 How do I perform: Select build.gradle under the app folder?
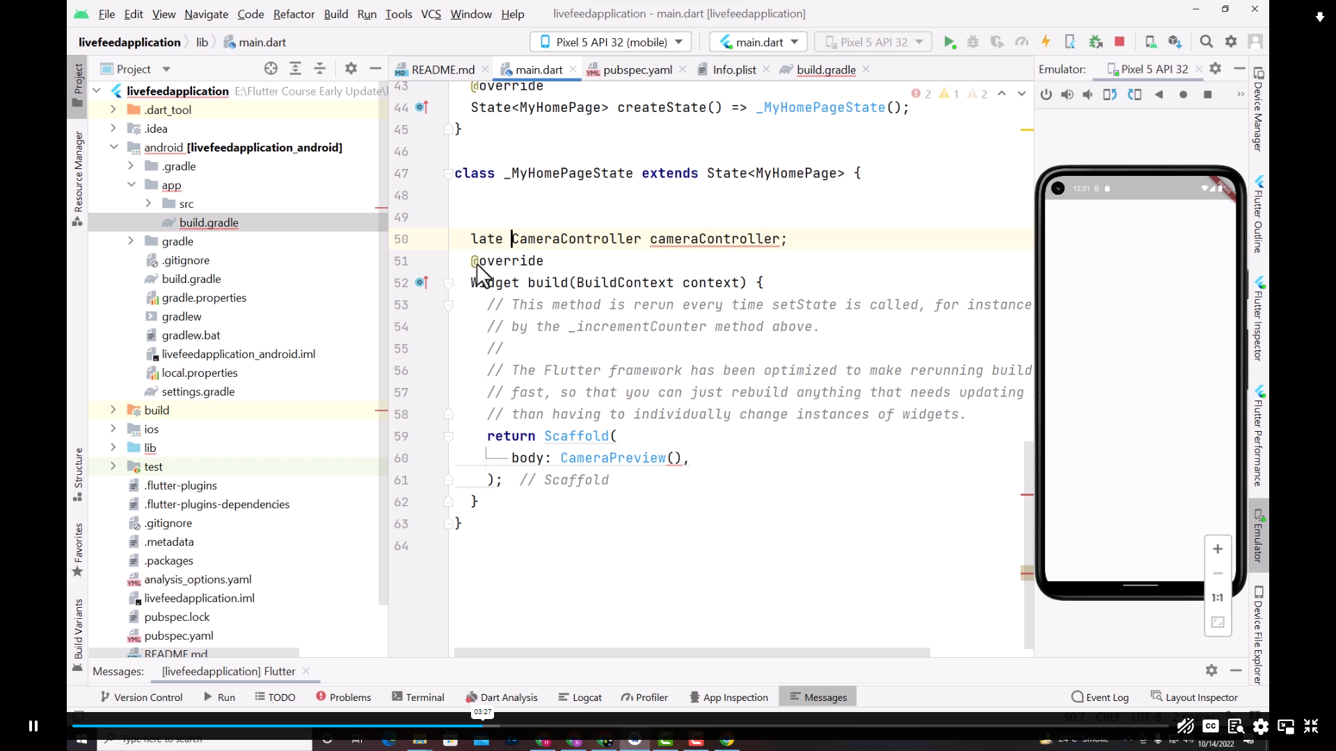tap(209, 222)
